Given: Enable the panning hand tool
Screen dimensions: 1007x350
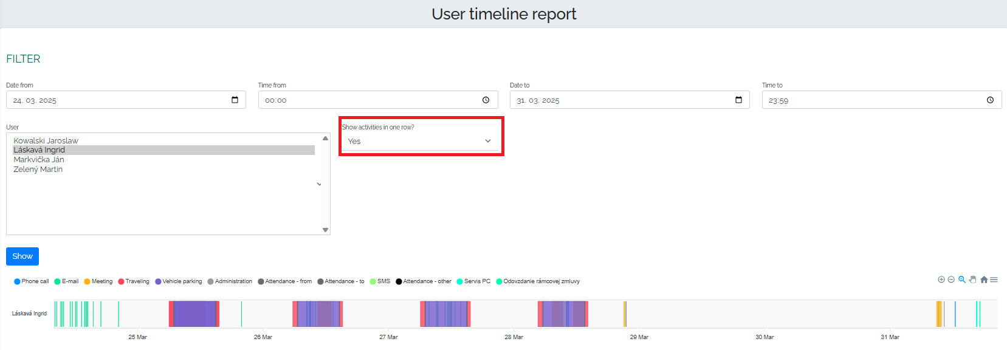Looking at the screenshot, I should coord(973,280).
